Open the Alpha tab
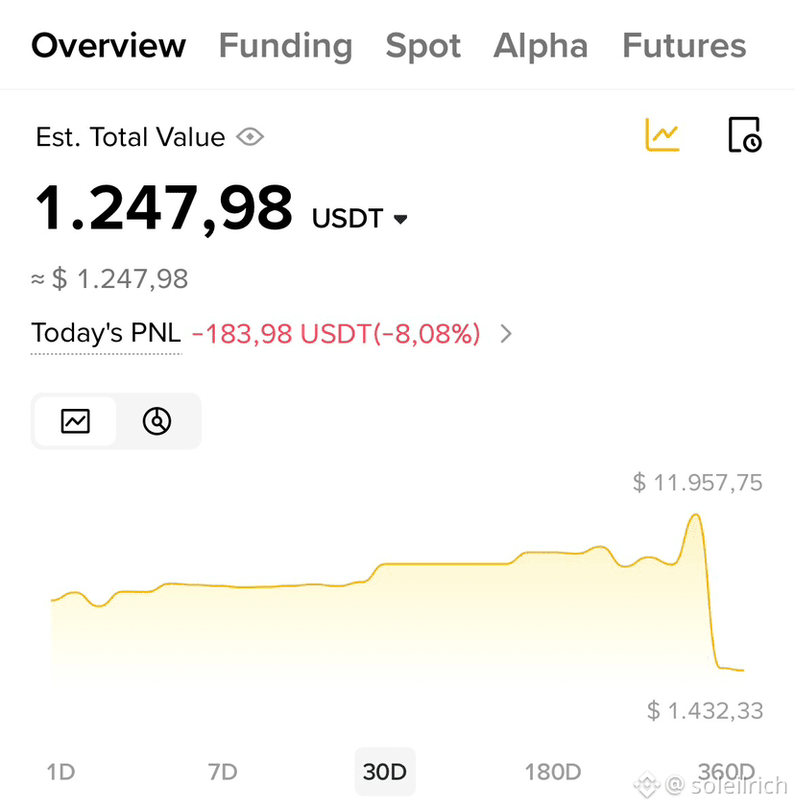The image size is (795, 809). tap(541, 46)
